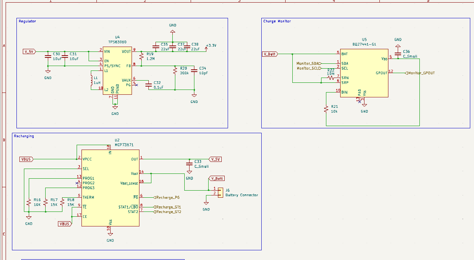Select the VBUS label at the CE pin

pyautogui.click(x=64, y=223)
